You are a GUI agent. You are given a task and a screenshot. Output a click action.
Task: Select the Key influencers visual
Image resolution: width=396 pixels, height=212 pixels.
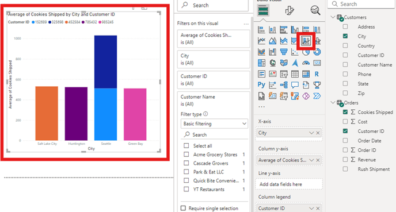coord(272,85)
